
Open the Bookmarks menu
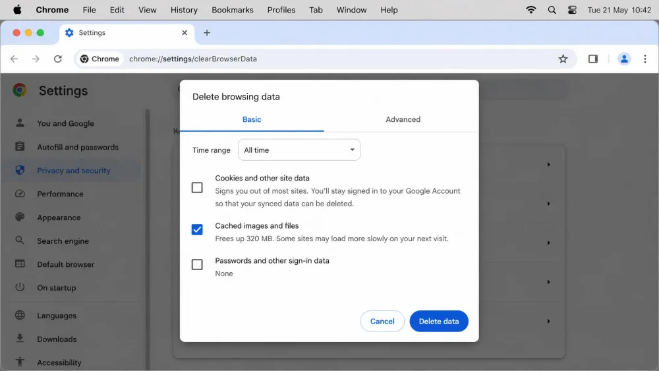pos(233,10)
